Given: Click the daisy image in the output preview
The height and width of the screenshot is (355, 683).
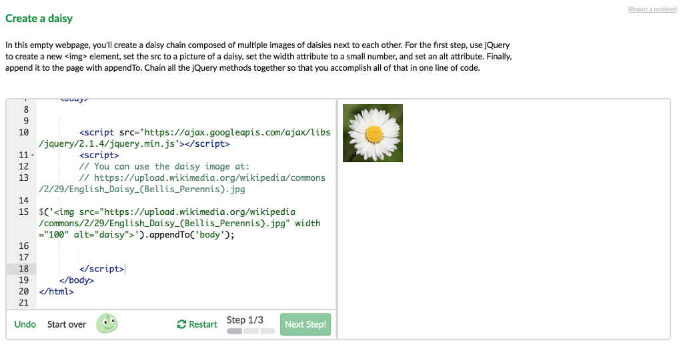Looking at the screenshot, I should 373,133.
